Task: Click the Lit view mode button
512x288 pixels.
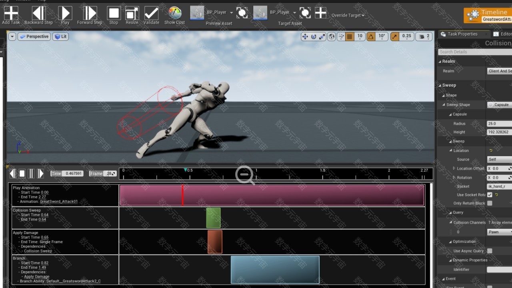Action: click(x=61, y=36)
